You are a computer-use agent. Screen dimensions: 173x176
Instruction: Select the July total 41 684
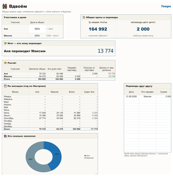(77, 113)
